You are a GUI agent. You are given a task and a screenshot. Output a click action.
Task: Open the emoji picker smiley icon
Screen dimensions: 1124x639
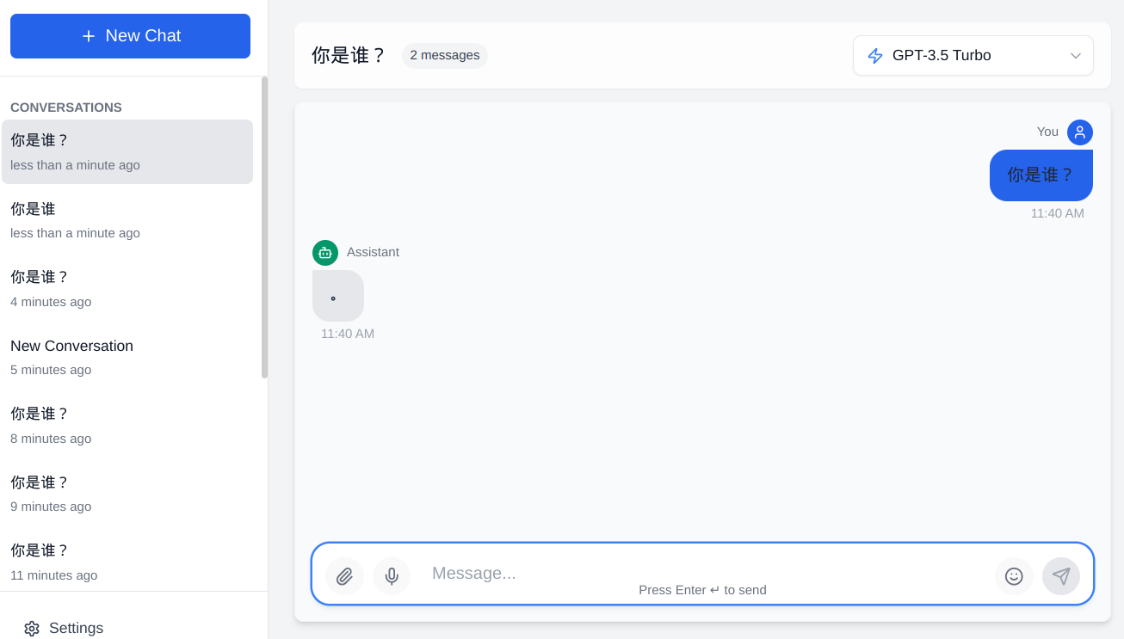click(x=1014, y=576)
